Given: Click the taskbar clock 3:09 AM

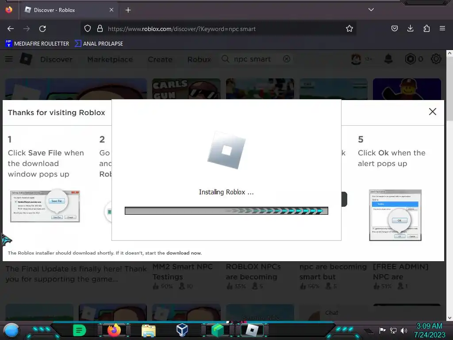Looking at the screenshot, I should pyautogui.click(x=430, y=330).
